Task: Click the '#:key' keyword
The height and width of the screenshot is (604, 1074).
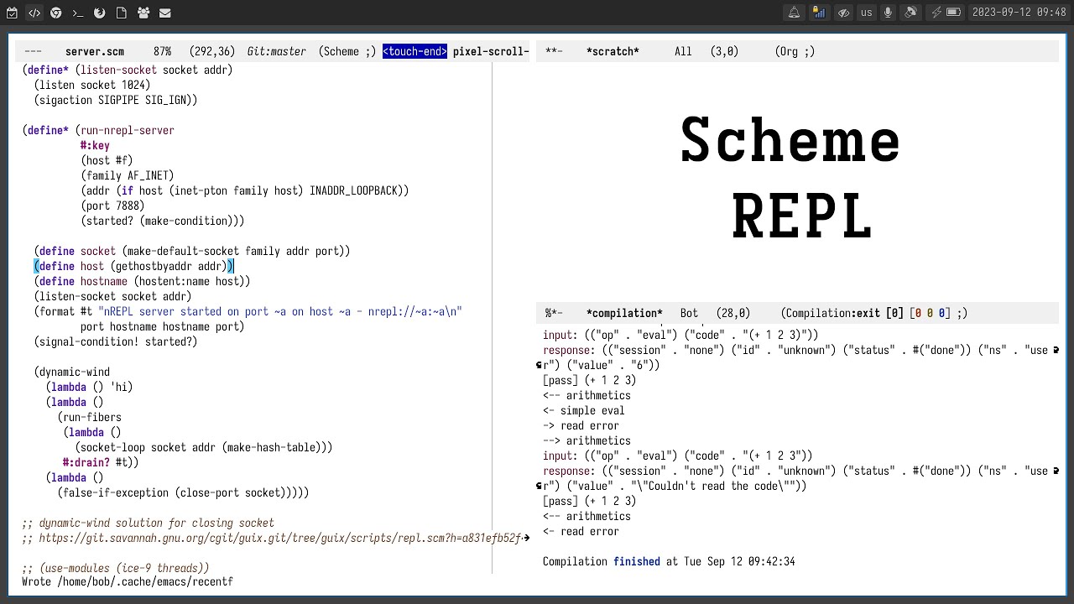Action: point(95,146)
